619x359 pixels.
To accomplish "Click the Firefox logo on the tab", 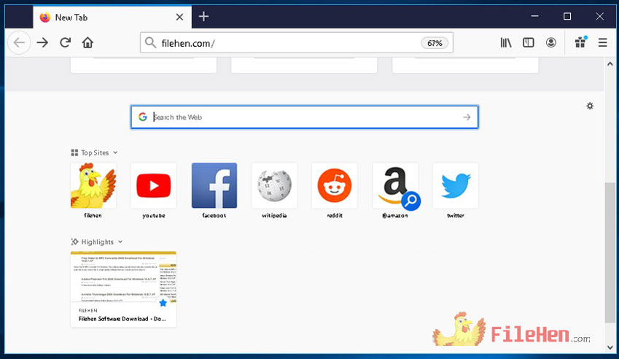I will tap(45, 17).
